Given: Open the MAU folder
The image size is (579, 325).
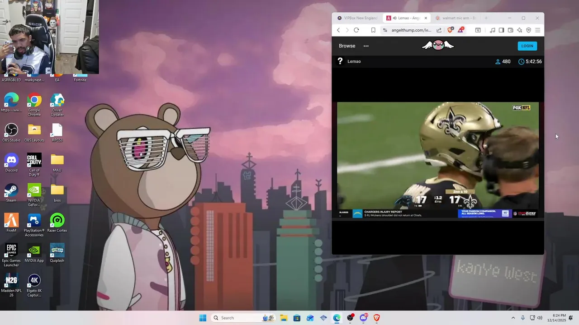Looking at the screenshot, I should tap(57, 163).
